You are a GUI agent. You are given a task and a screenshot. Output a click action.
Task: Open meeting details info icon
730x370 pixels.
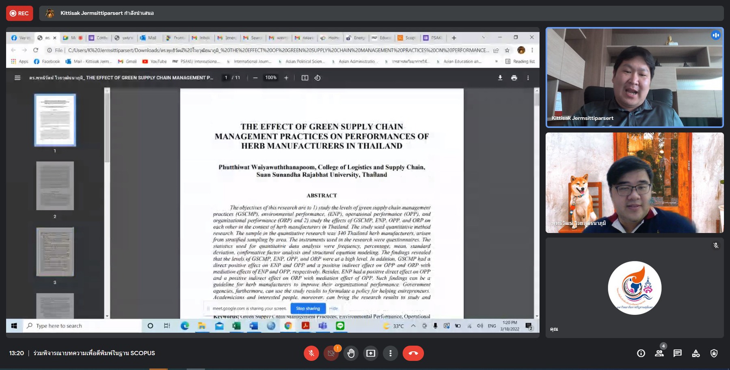(641, 353)
